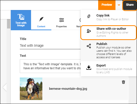
Task: Click the bernese mountain dog thumbnail
Action: click(x=31, y=89)
